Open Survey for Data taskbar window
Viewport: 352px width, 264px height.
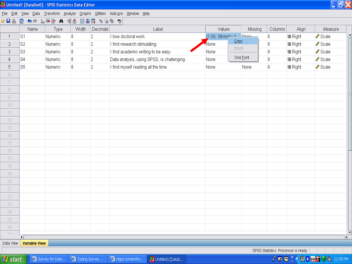point(48,259)
